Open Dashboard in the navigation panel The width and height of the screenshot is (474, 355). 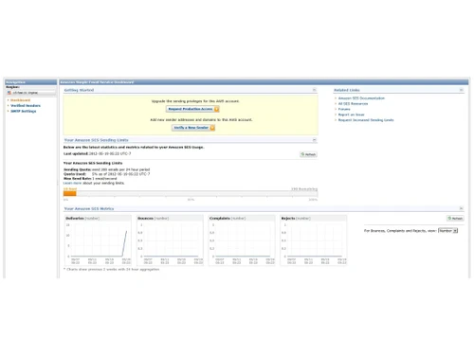[x=21, y=100]
